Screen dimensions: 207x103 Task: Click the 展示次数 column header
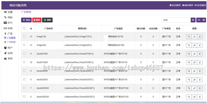[x=141, y=28]
